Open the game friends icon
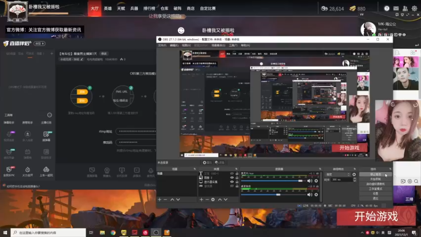421x237 pixels. pos(405,8)
